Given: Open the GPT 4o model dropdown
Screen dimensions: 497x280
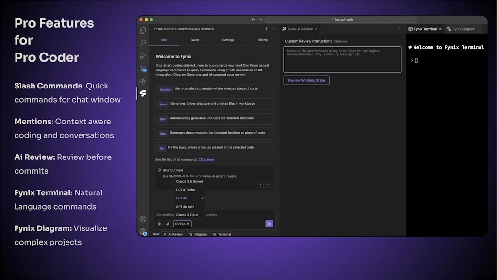Looking at the screenshot, I should pos(182,224).
